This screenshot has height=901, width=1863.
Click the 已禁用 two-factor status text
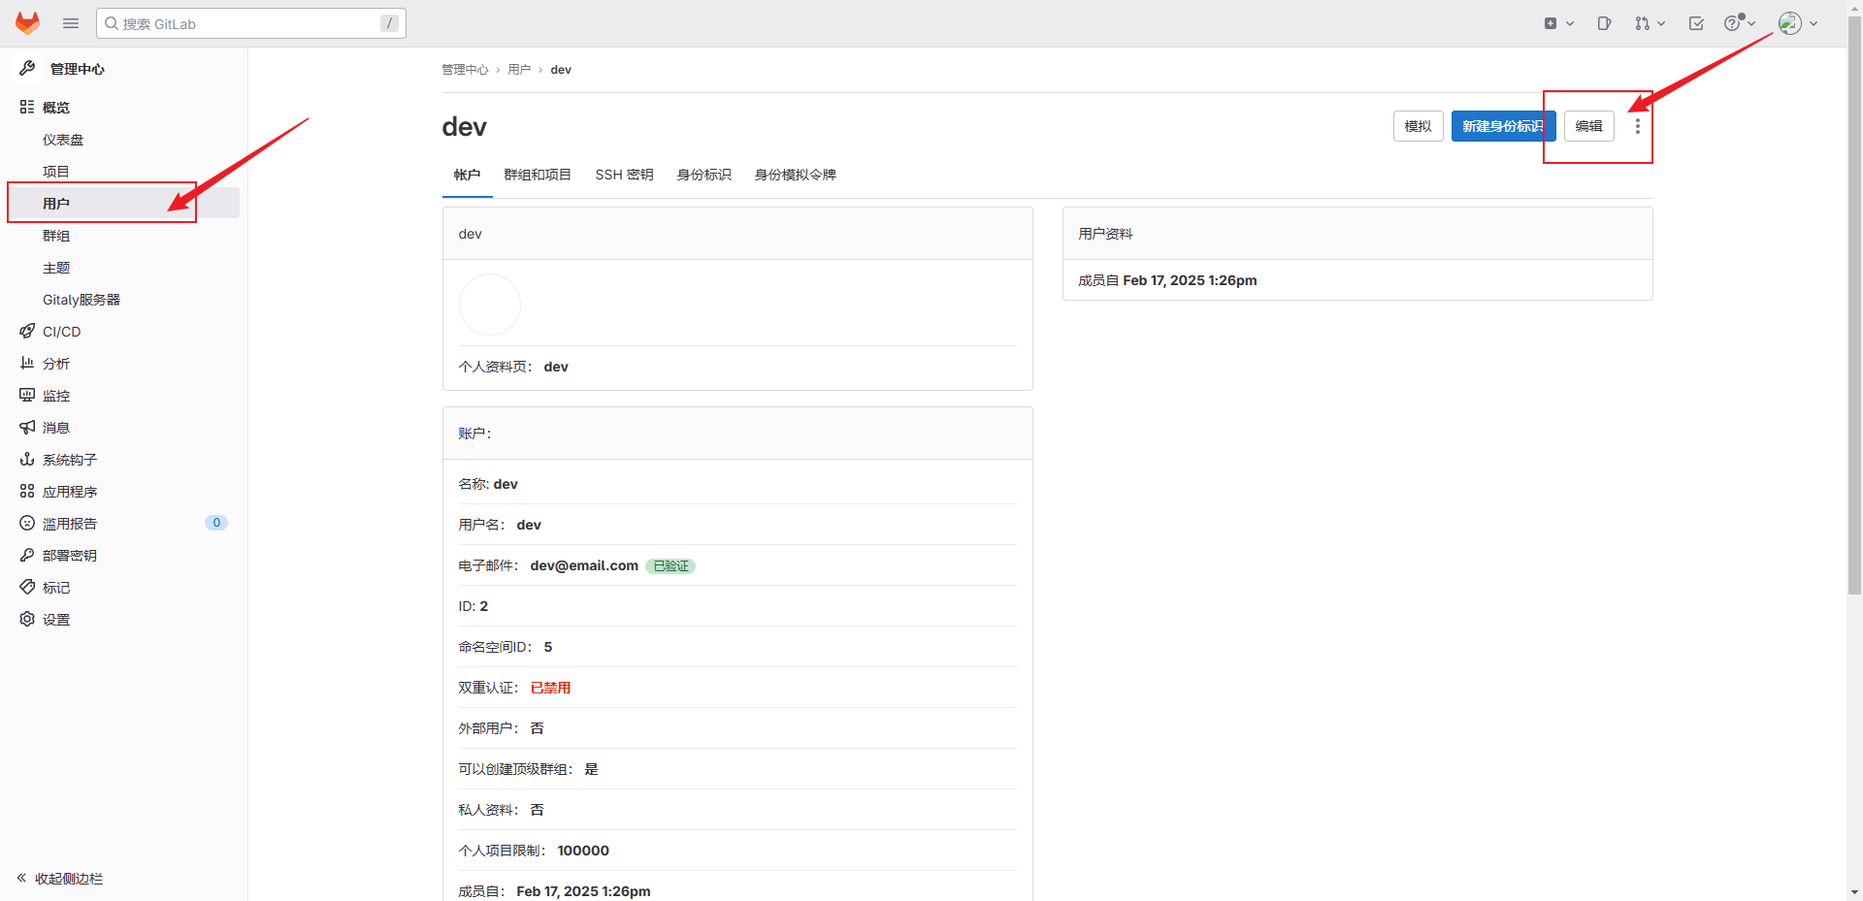pos(550,688)
